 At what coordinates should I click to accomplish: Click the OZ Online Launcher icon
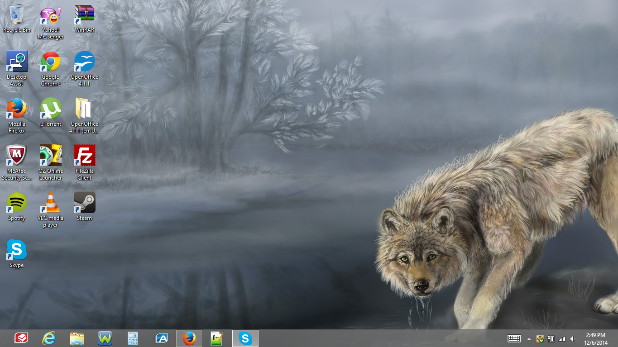(x=50, y=156)
